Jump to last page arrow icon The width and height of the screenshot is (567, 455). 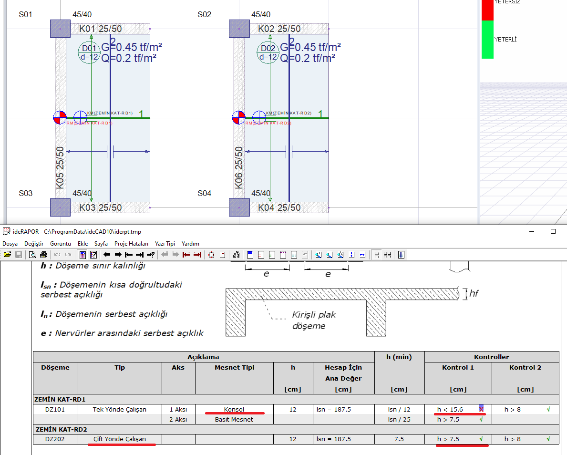[140, 255]
